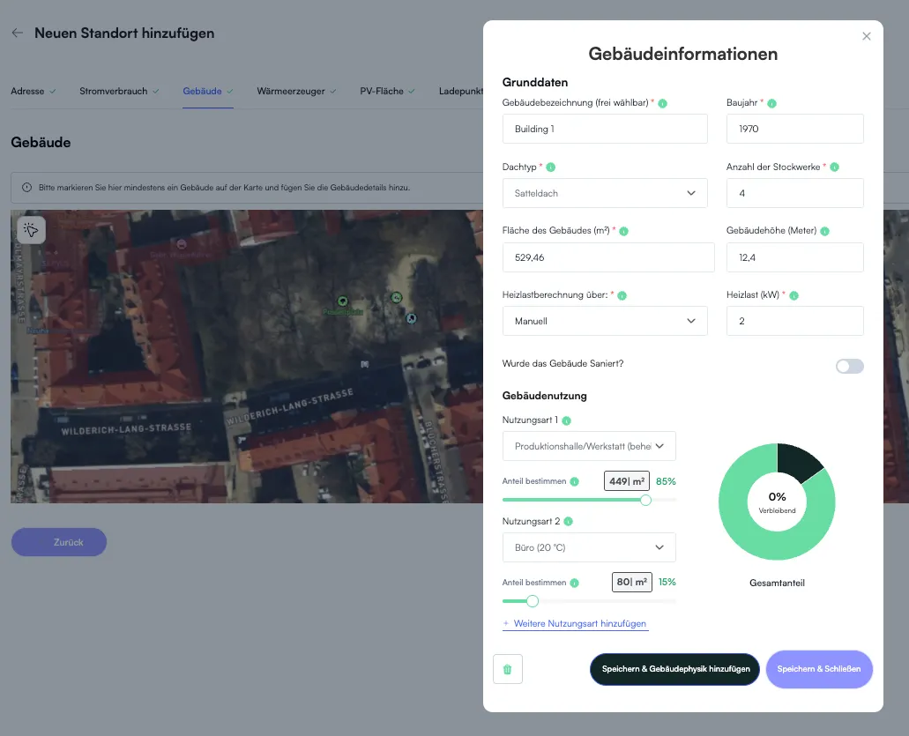Click info icon next to Nutzungsart 1
The width and height of the screenshot is (909, 736).
(566, 420)
